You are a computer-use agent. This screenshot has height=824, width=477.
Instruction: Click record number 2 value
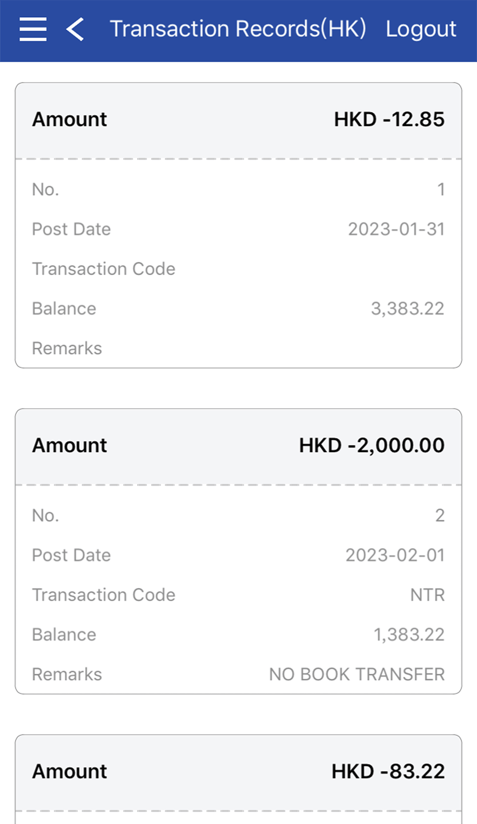pos(440,515)
